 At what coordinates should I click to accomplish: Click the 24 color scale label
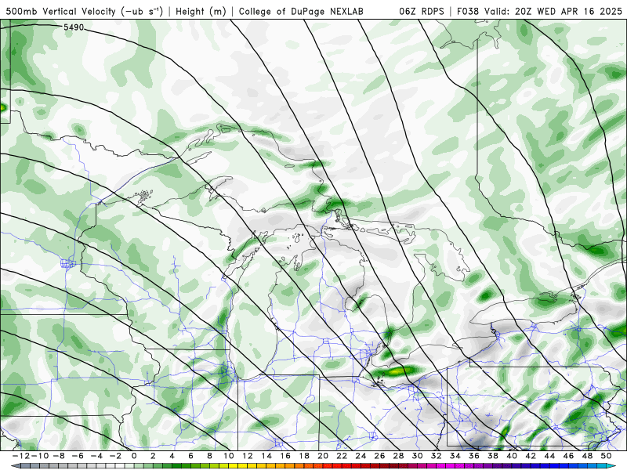[x=361, y=456]
